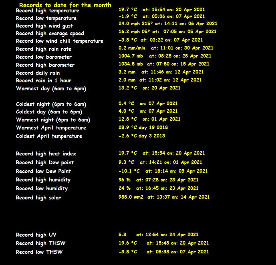Click the '12.8 °C on: 01 Apr 2021' value

point(149,119)
